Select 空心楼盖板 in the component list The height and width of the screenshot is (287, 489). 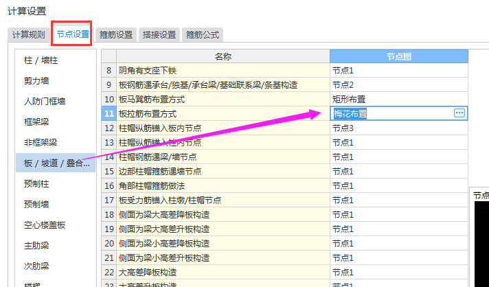tap(56, 225)
